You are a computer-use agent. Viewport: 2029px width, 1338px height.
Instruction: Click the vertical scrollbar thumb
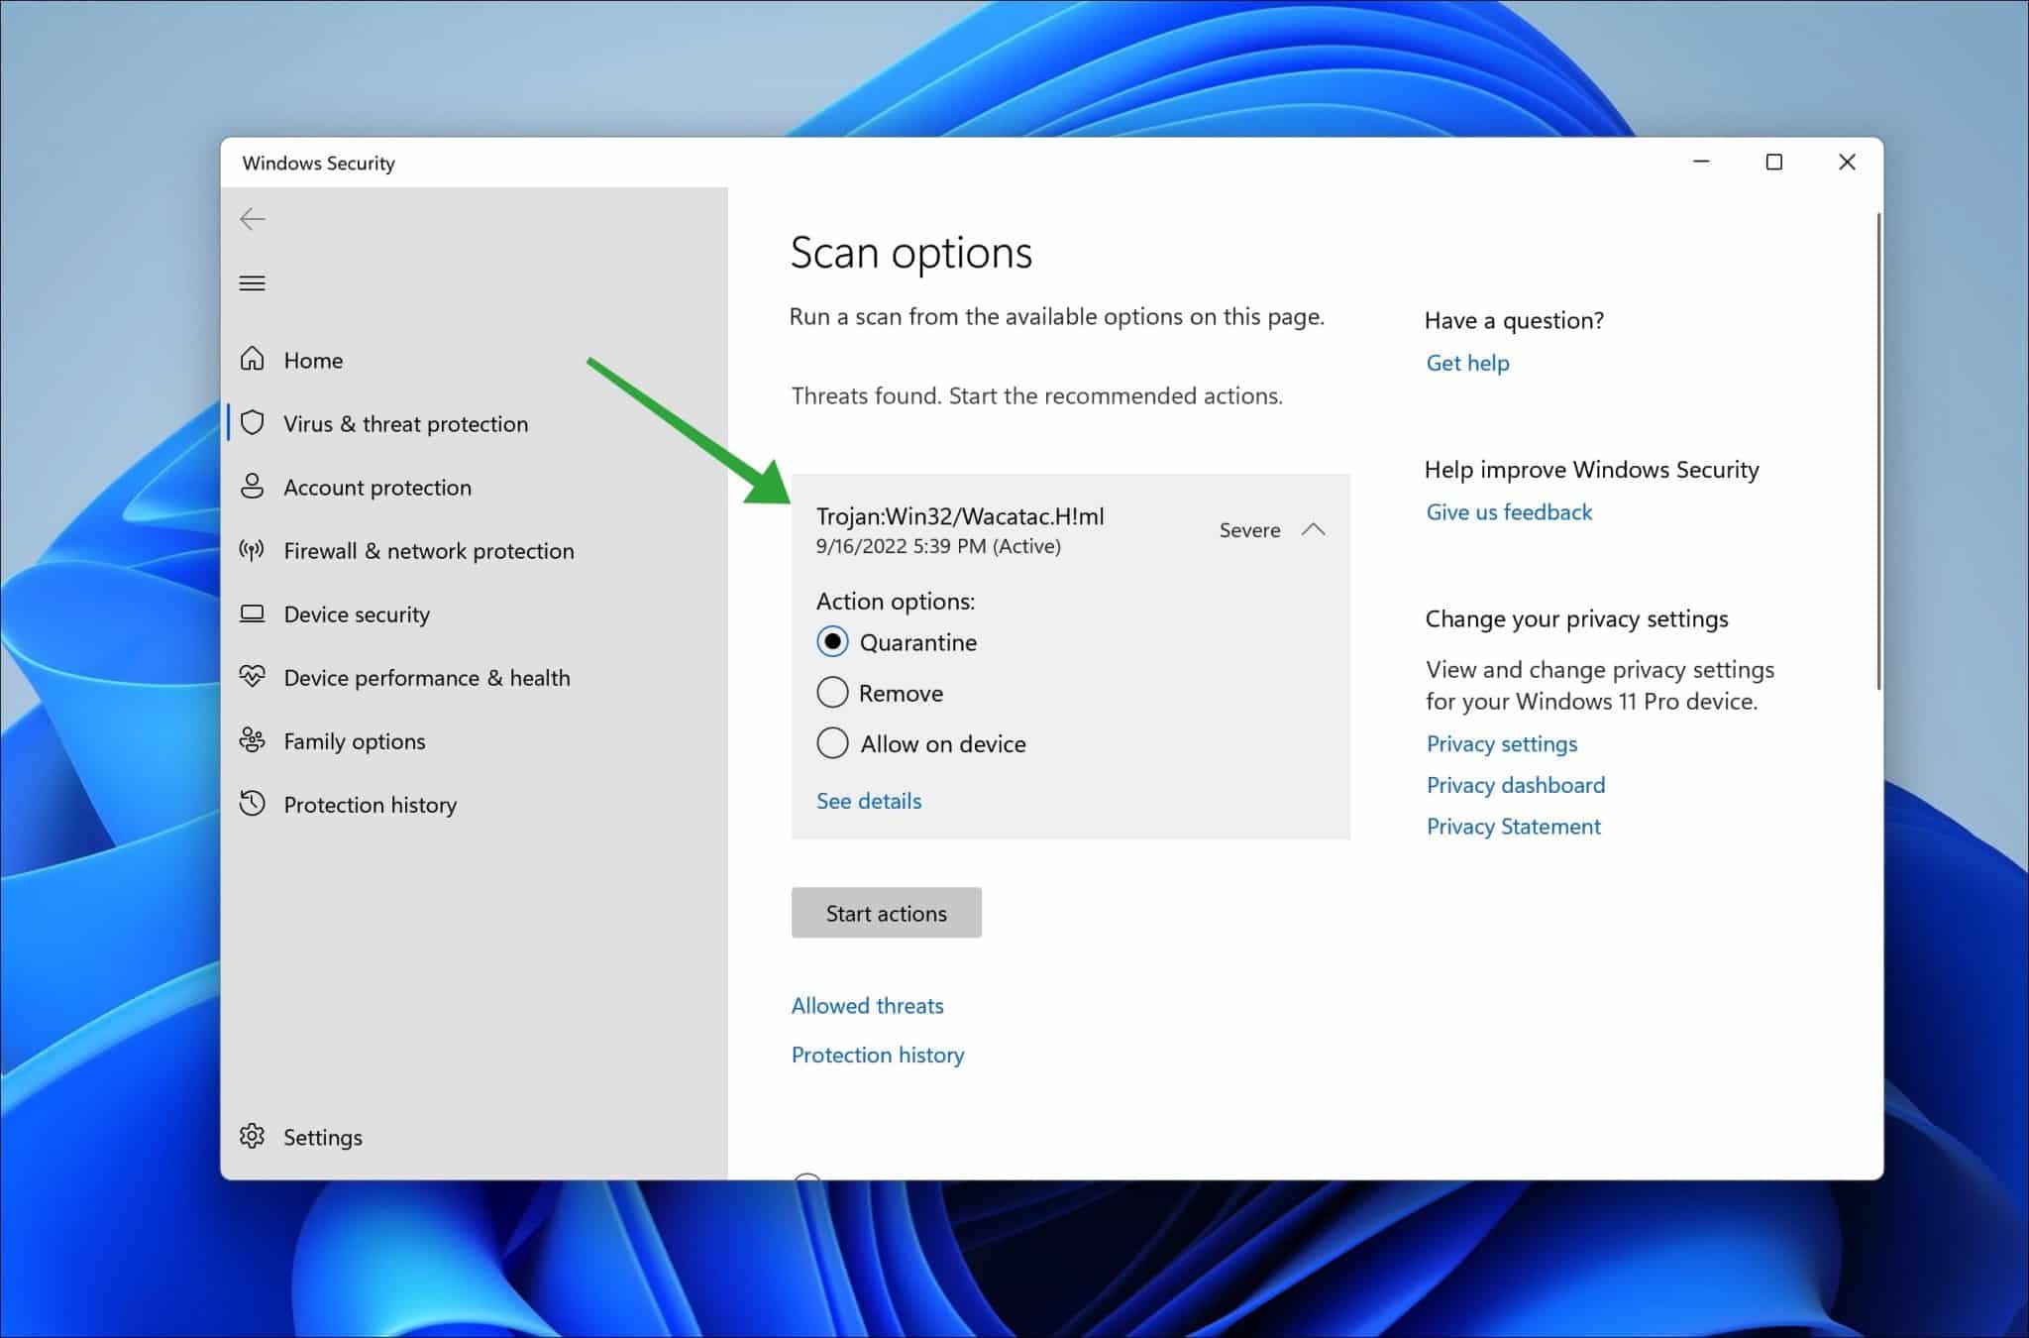coord(1878,451)
